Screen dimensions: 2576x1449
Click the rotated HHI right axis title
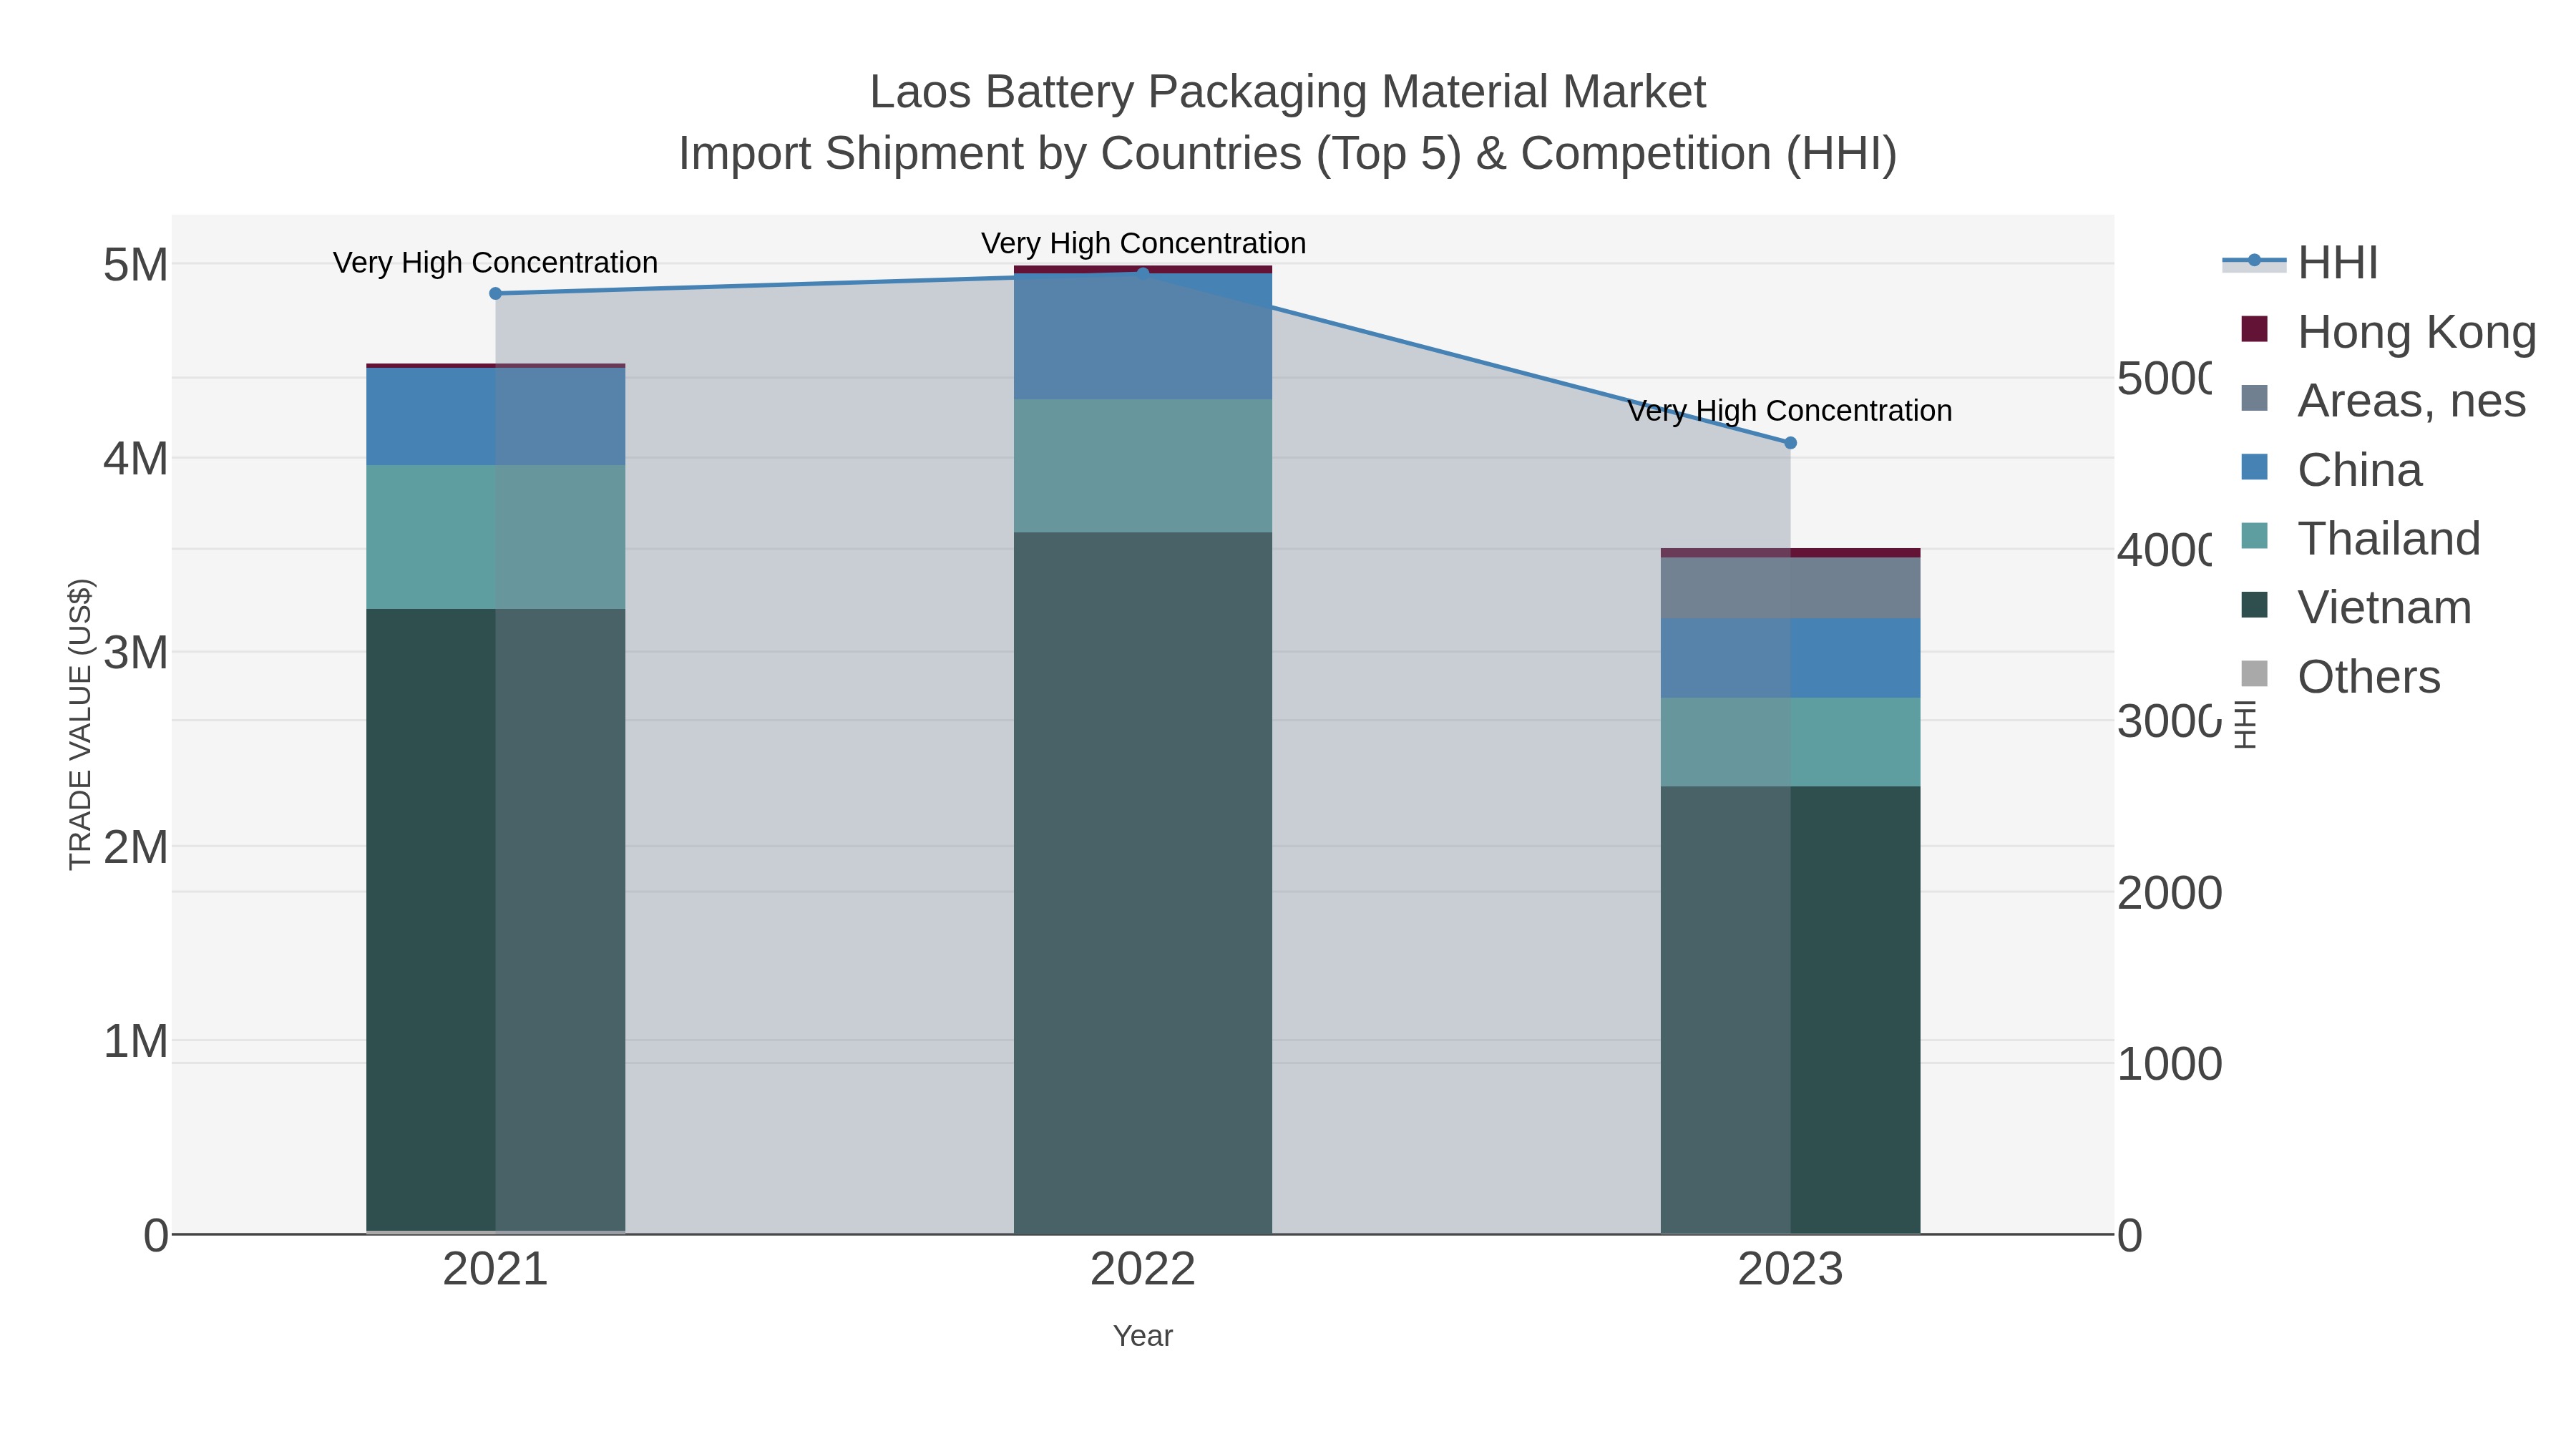click(x=2245, y=724)
